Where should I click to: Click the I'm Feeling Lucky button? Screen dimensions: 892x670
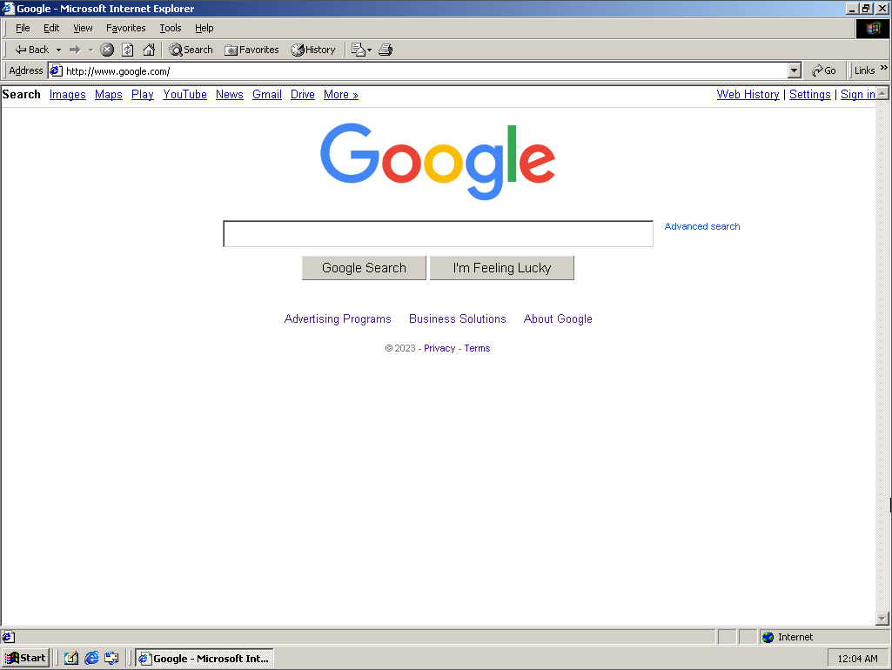coord(502,268)
